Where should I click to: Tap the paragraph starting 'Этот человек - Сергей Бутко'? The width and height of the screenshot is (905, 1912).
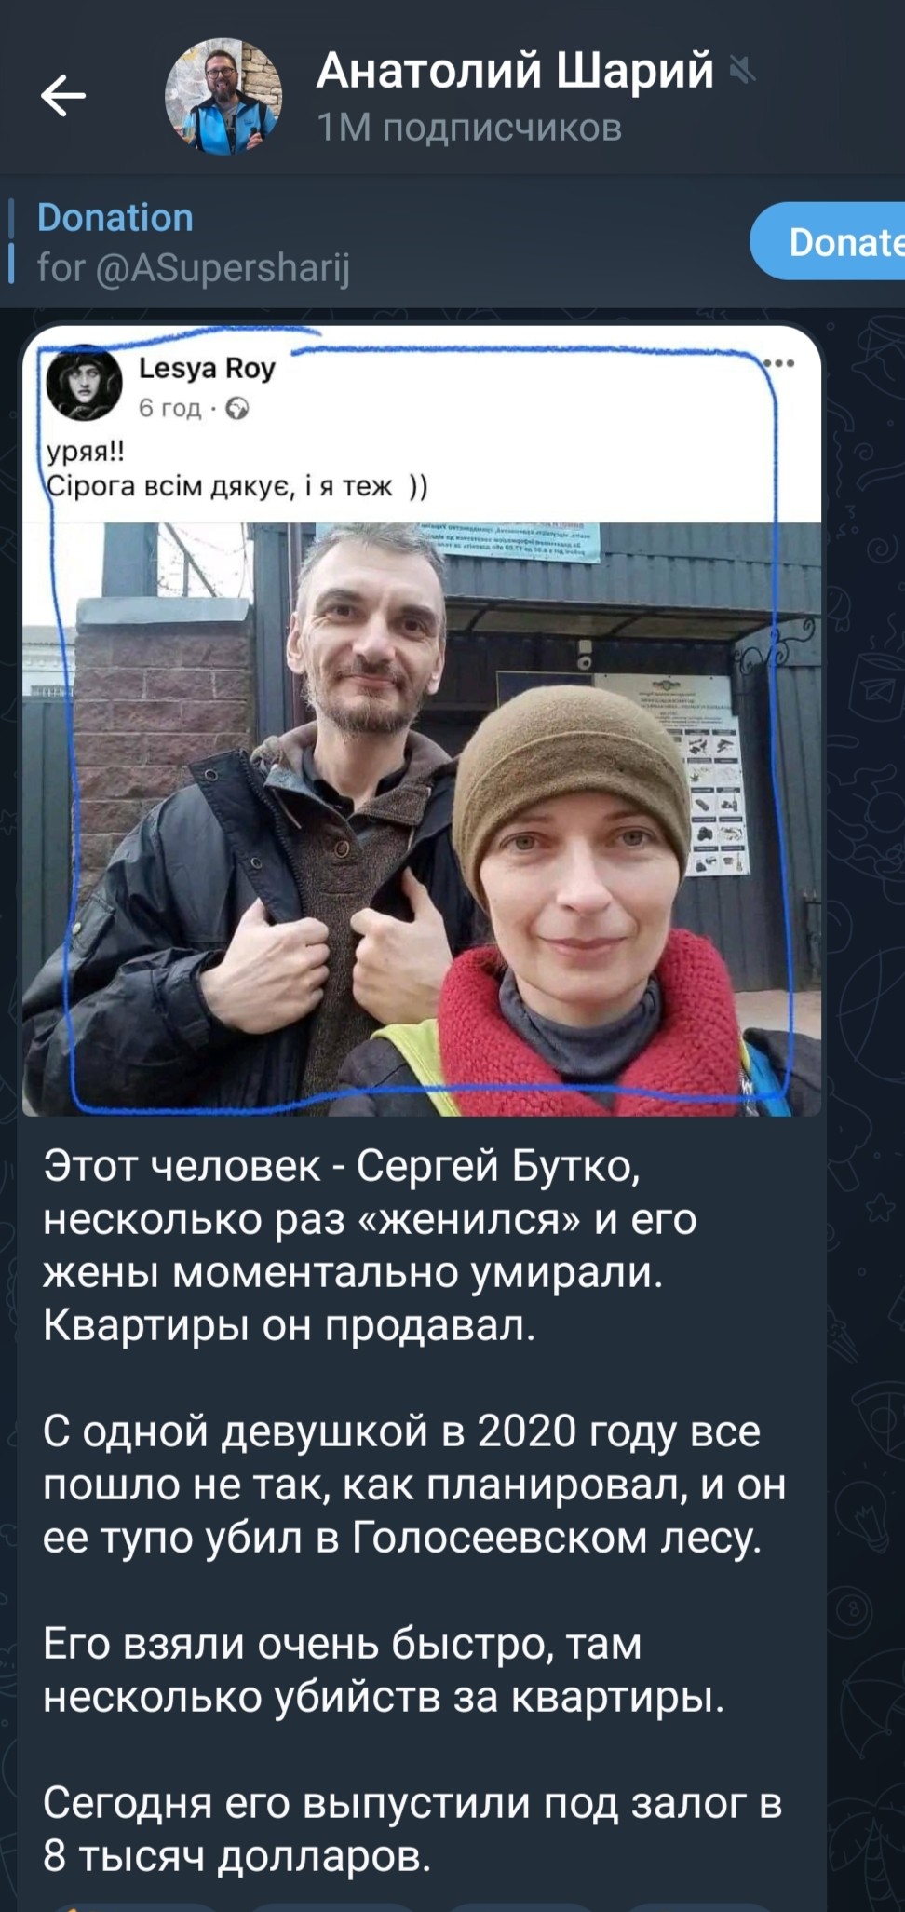pos(370,1246)
